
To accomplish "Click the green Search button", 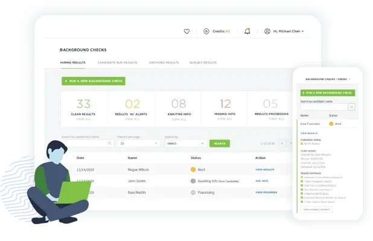I will coord(220,143).
